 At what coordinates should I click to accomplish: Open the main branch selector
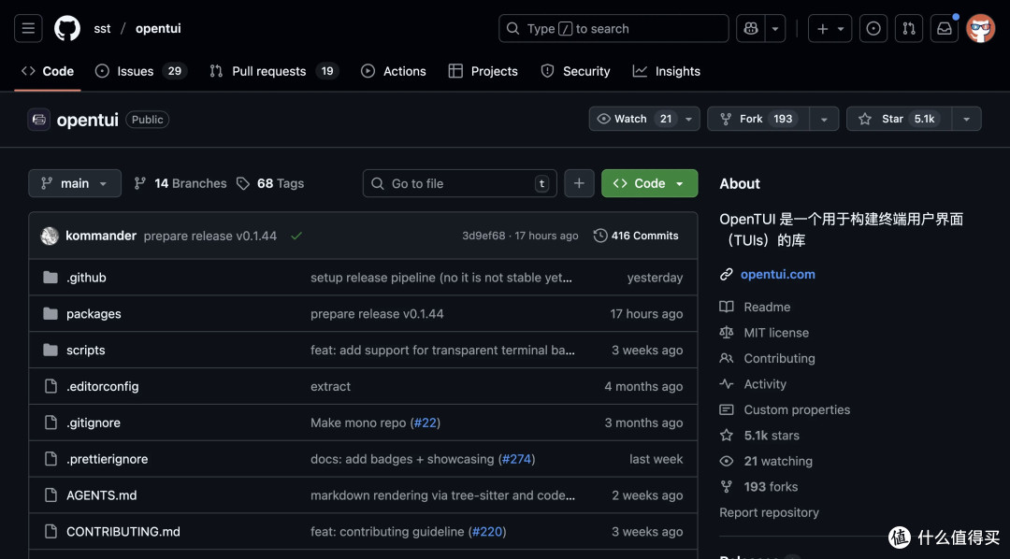(75, 183)
